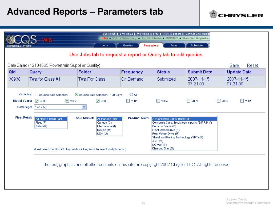
Task: Switch to the Rules tab
Action: point(174,45)
